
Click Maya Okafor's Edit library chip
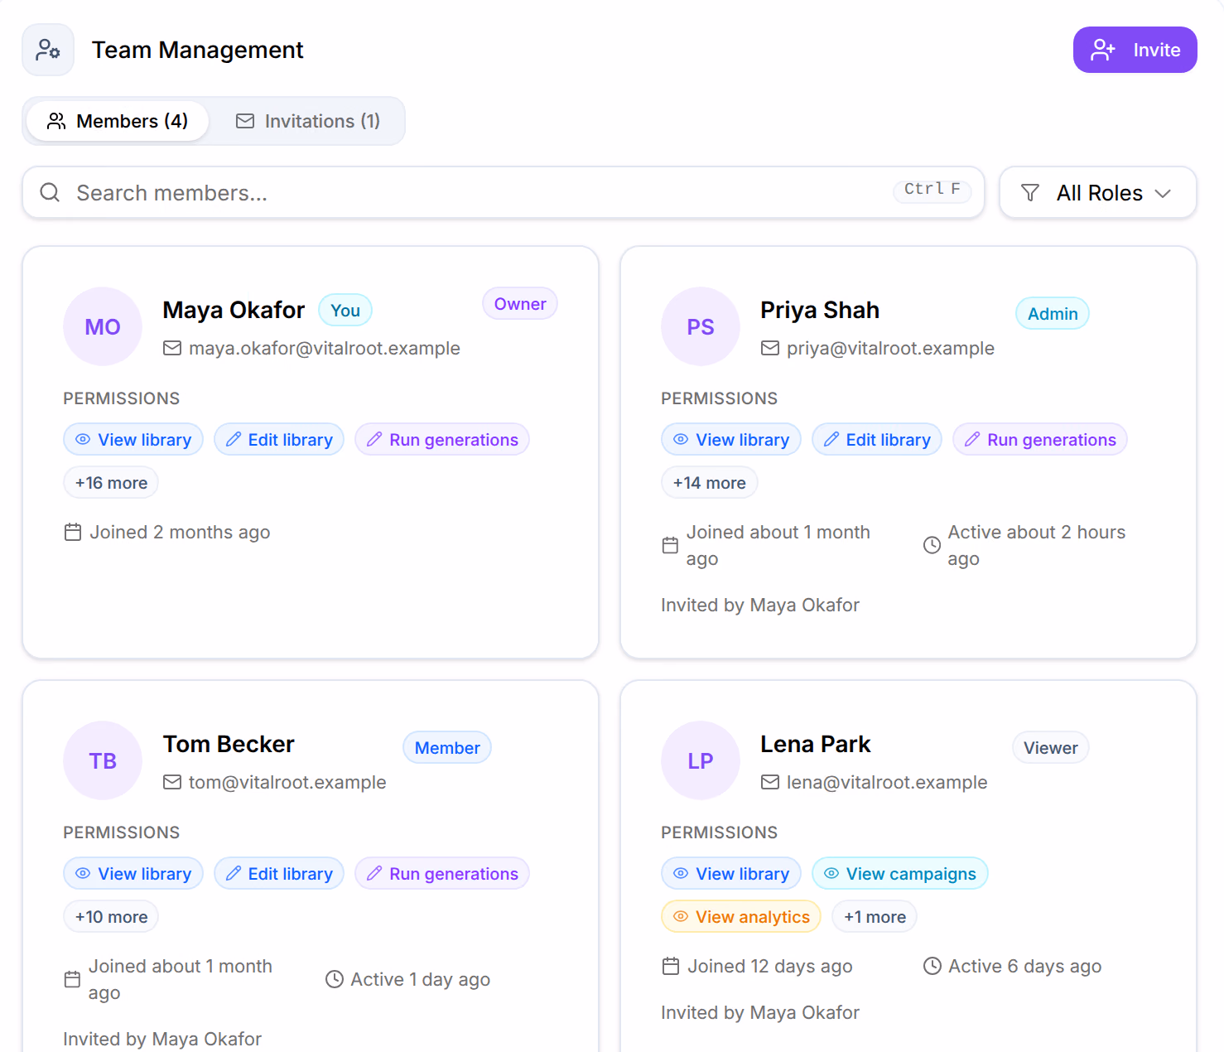coord(279,440)
